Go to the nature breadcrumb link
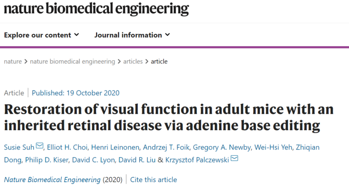The width and height of the screenshot is (349, 186). point(13,61)
